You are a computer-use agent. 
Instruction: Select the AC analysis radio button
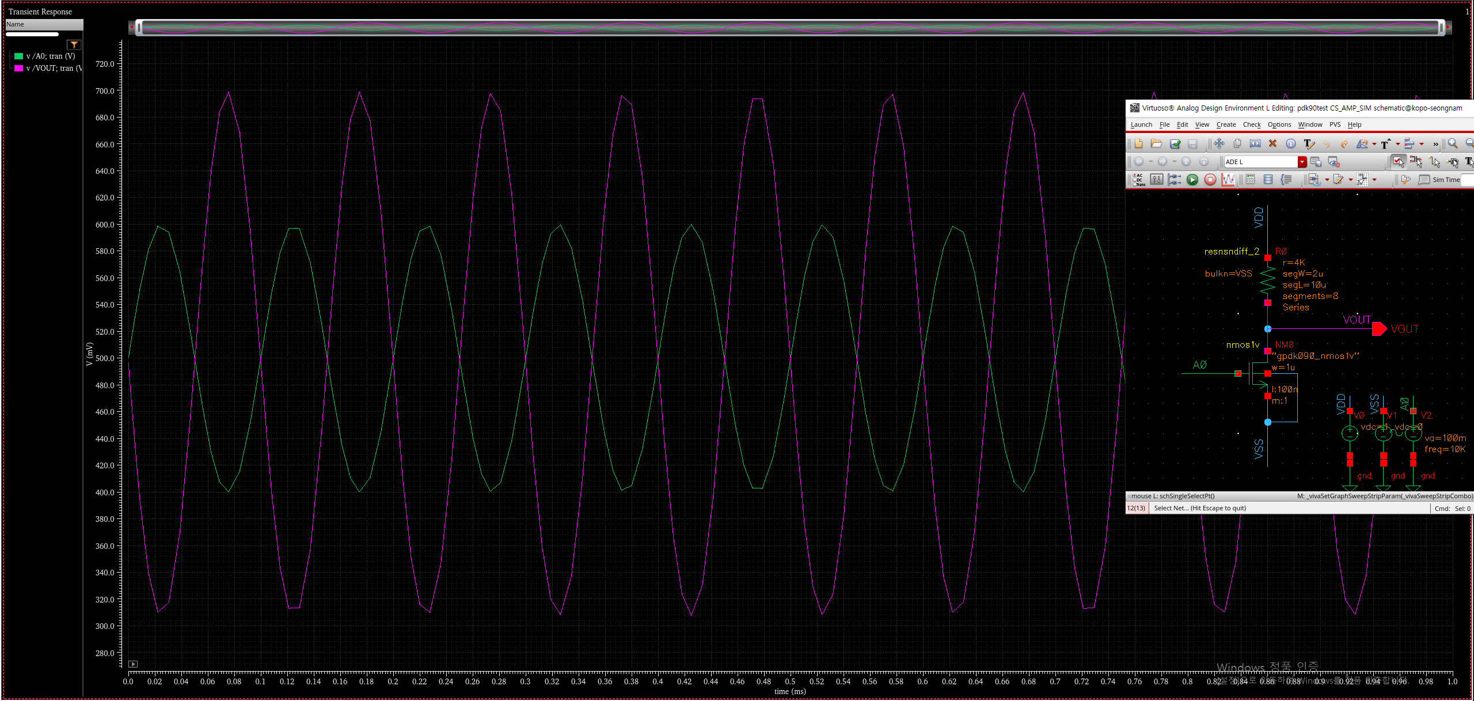coord(1135,175)
